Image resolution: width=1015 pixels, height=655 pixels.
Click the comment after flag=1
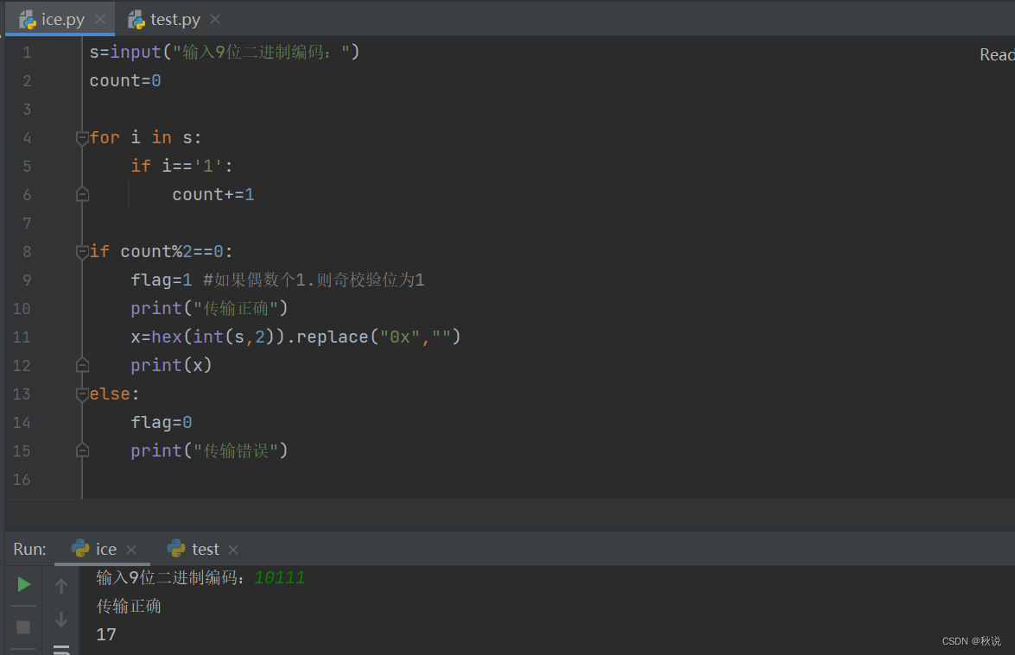tap(314, 280)
